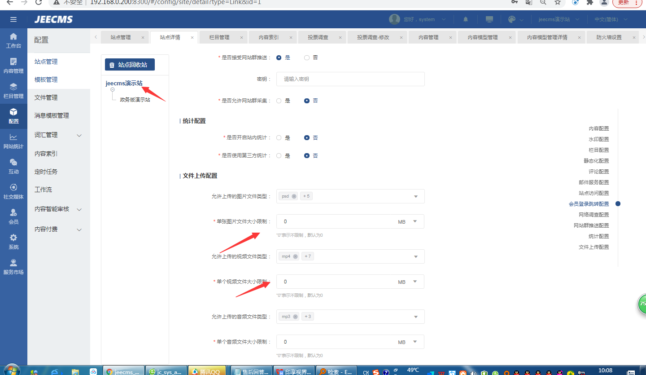Remove the mp3 tag from audio types

[295, 317]
